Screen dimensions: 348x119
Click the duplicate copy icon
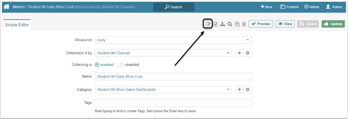point(237,24)
